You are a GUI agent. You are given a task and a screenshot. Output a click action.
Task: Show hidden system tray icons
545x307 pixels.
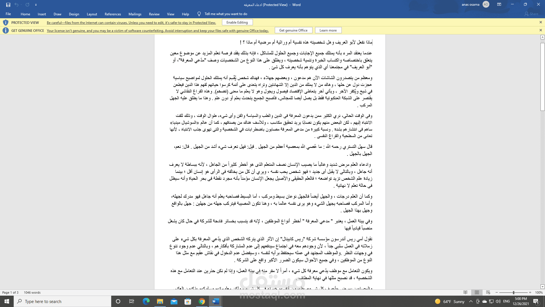click(471, 301)
